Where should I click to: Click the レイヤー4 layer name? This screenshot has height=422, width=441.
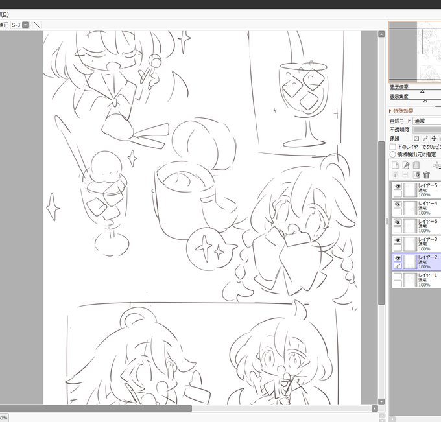point(428,204)
